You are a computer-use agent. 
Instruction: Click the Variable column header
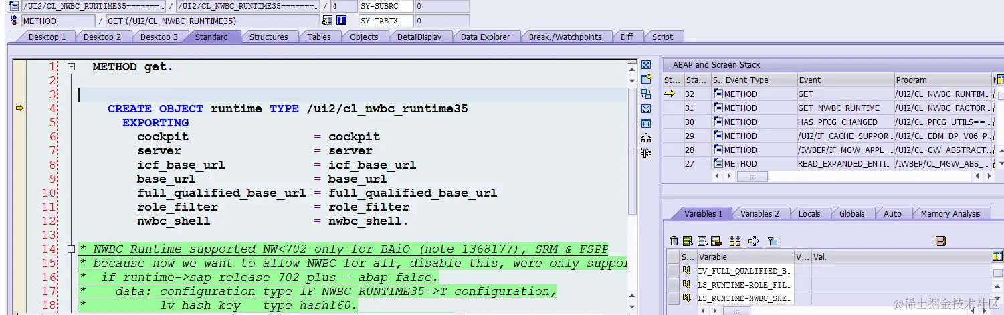coord(745,257)
